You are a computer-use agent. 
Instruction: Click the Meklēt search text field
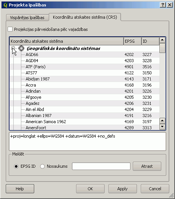[101, 166]
